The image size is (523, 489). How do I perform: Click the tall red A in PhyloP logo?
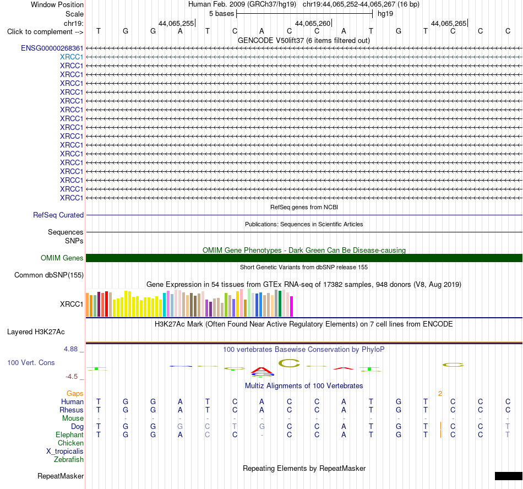click(x=262, y=370)
